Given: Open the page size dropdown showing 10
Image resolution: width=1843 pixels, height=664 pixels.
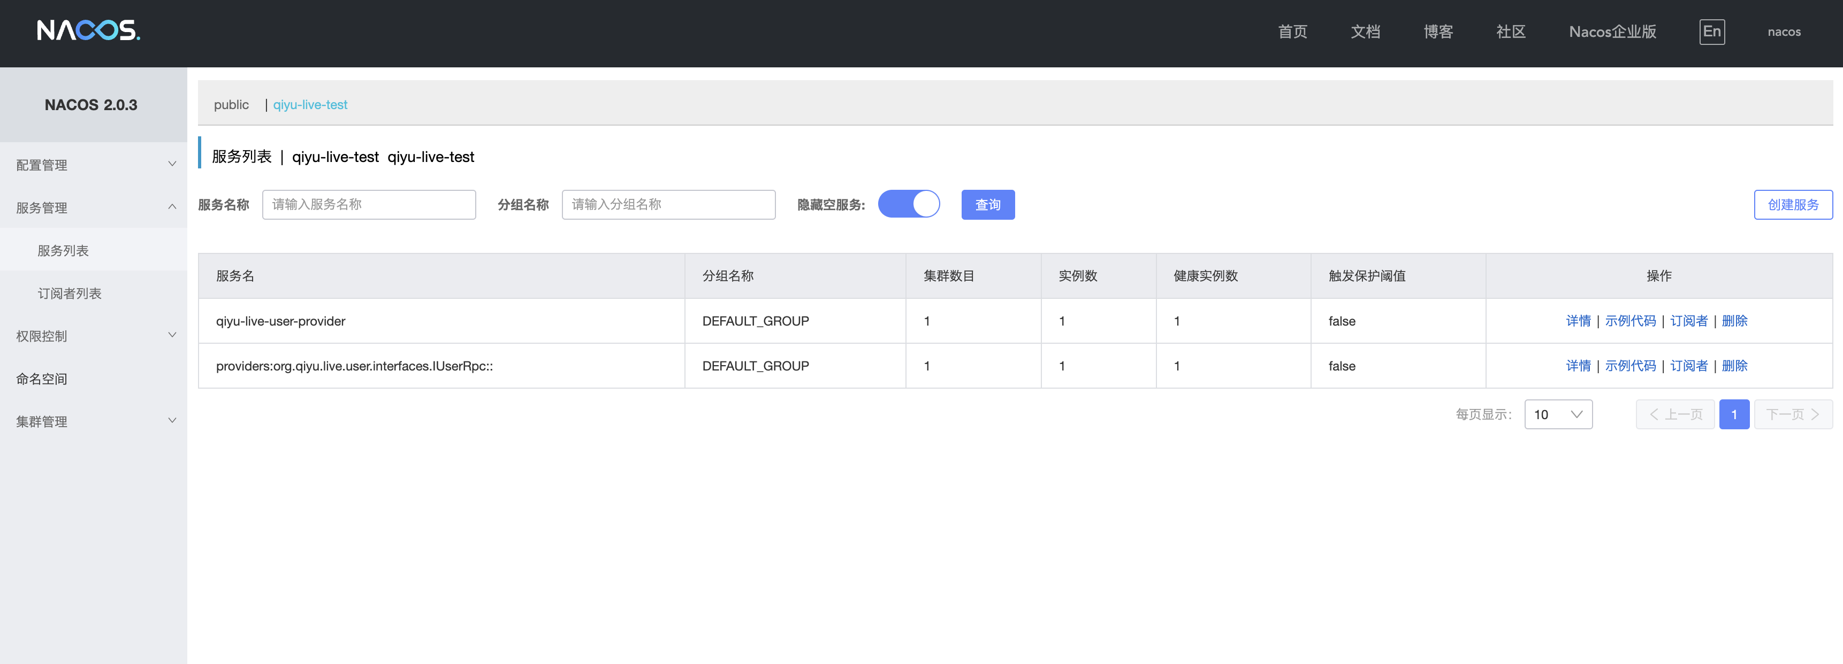Looking at the screenshot, I should click(x=1558, y=414).
